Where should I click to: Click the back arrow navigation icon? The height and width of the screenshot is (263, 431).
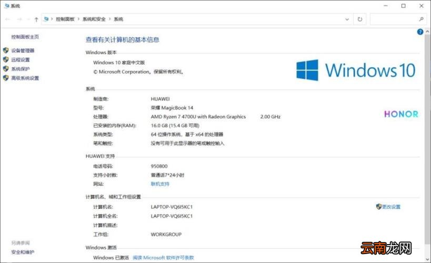click(x=8, y=19)
